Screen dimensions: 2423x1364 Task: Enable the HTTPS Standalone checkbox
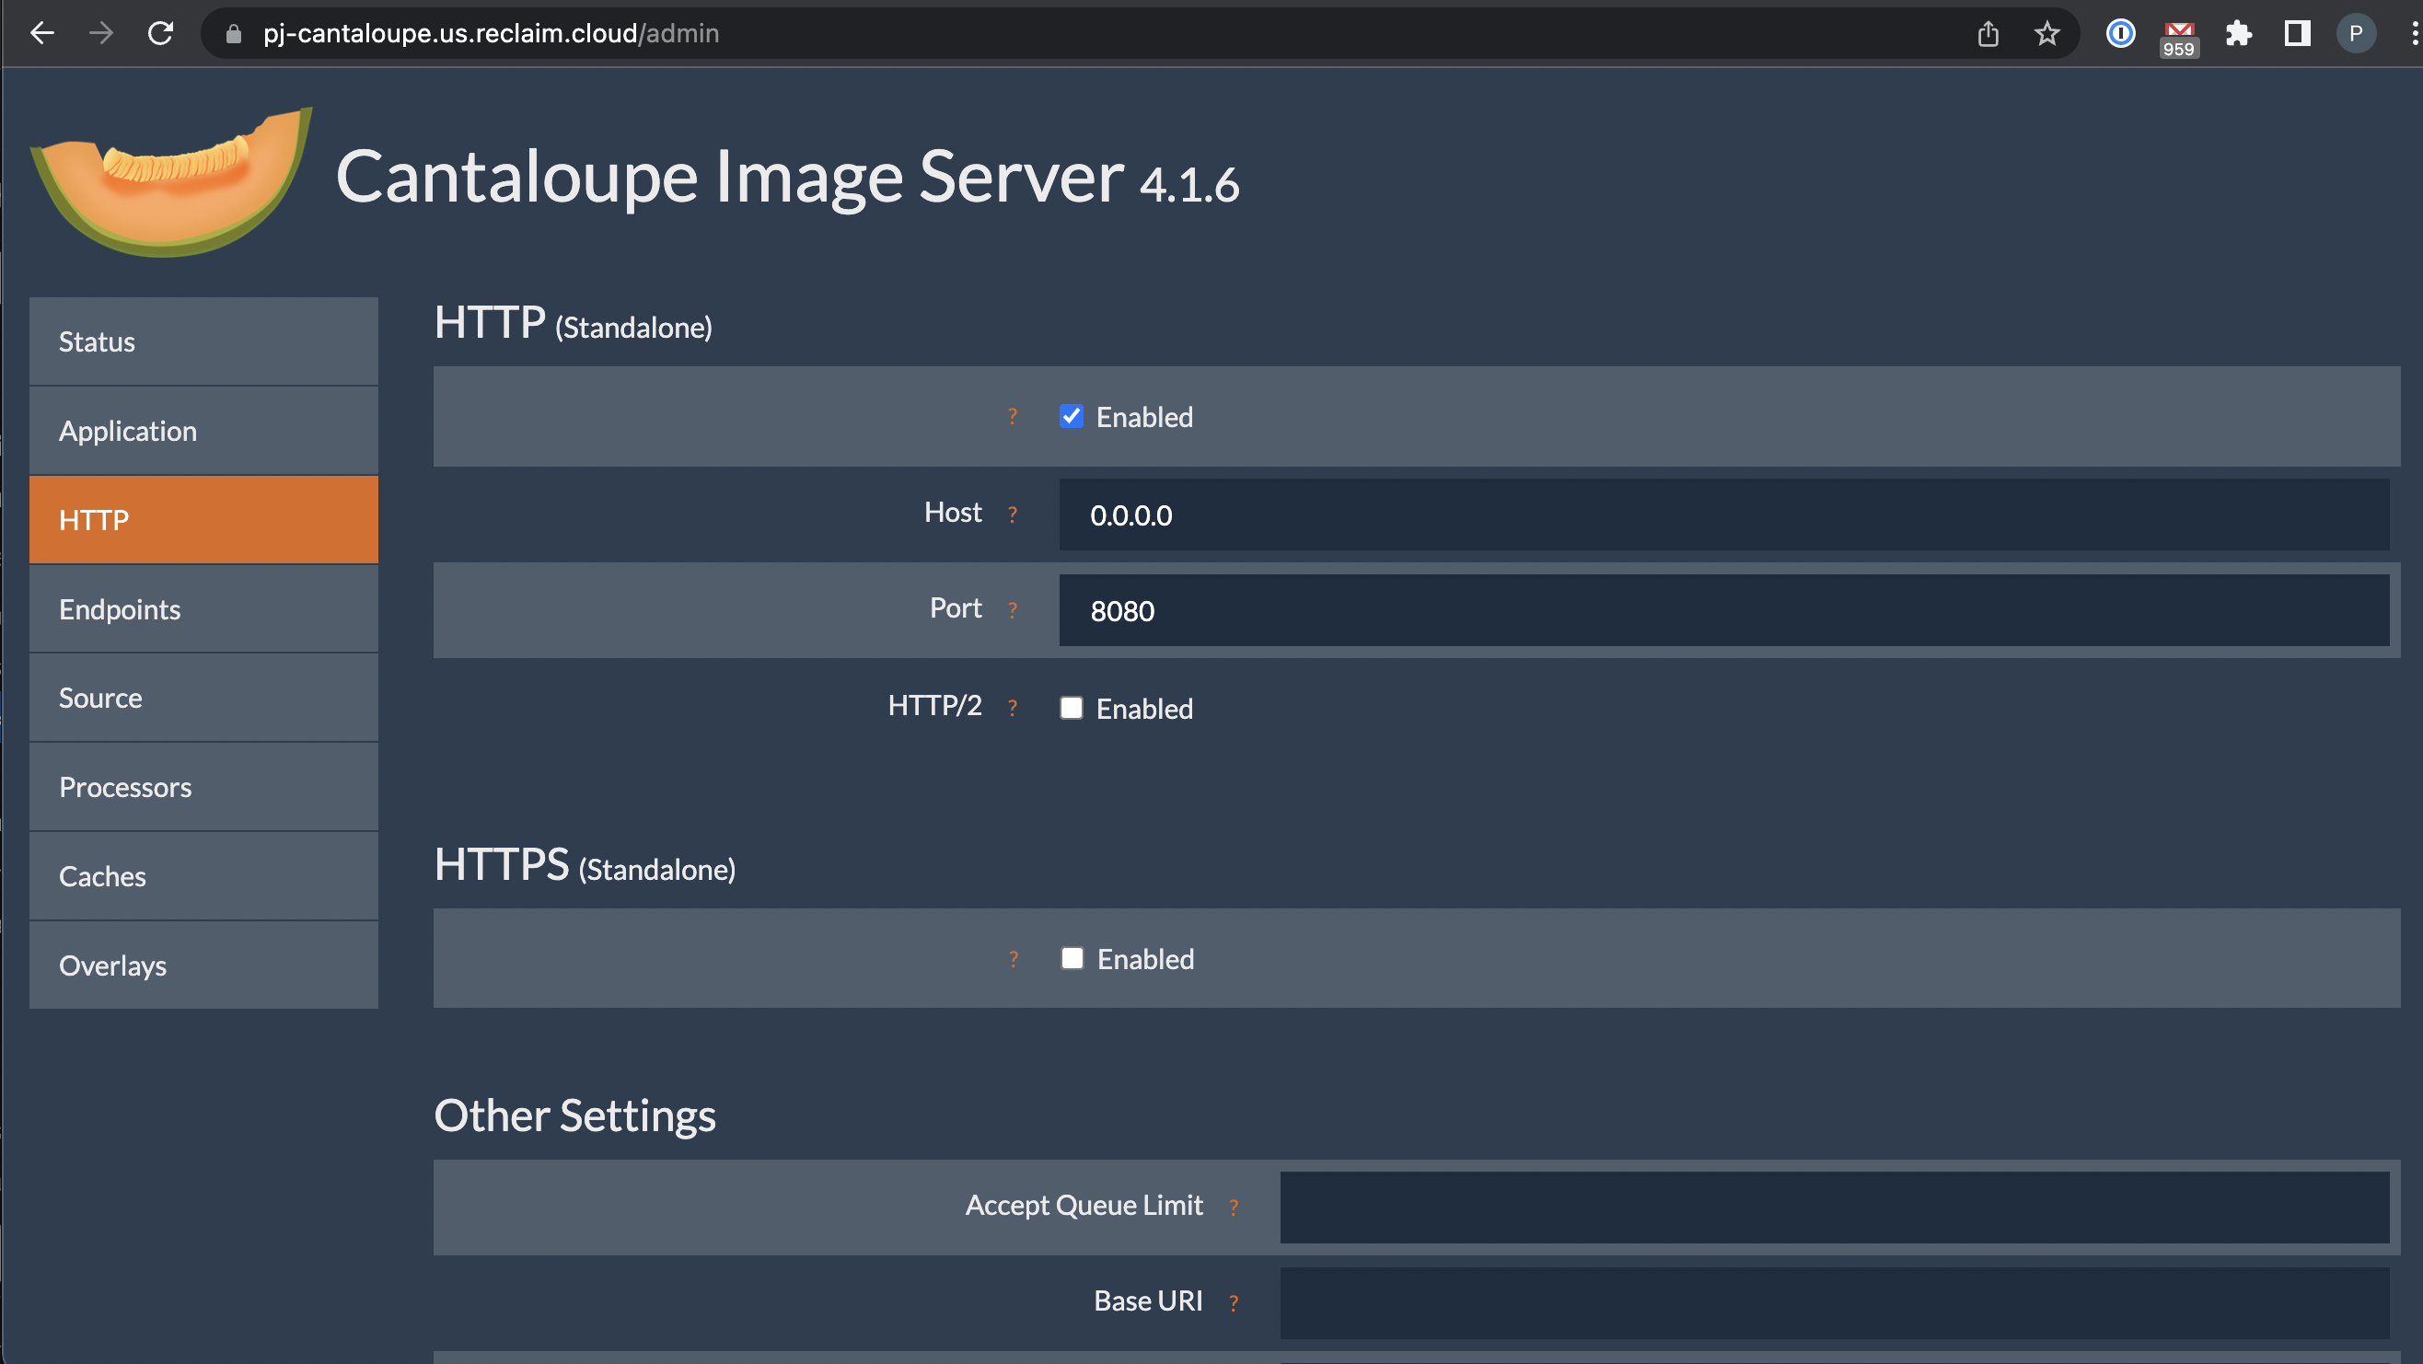point(1072,958)
